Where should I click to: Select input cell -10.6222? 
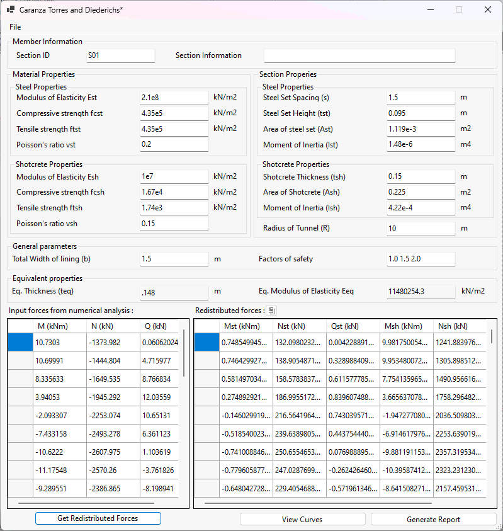[x=60, y=452]
